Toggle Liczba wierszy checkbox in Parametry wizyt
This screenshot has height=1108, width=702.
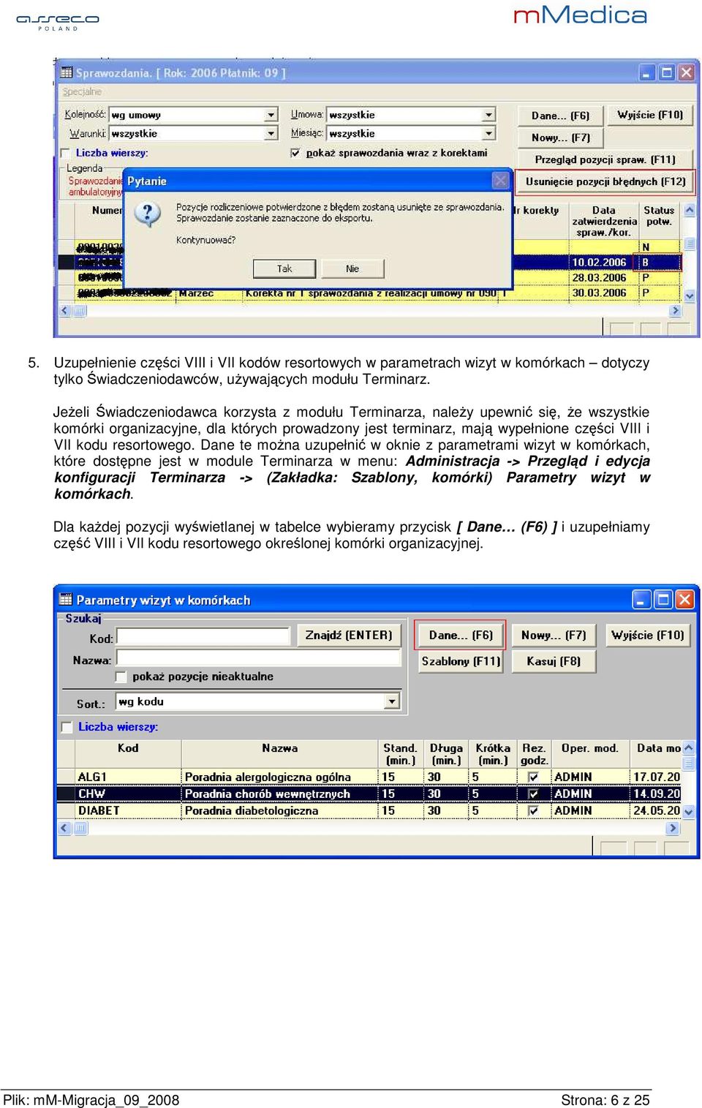(67, 727)
